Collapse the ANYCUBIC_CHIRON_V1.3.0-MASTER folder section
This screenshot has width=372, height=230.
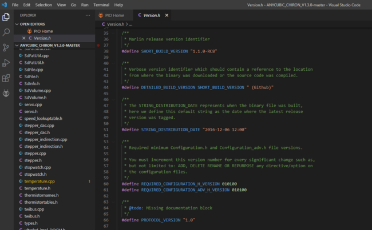point(17,46)
